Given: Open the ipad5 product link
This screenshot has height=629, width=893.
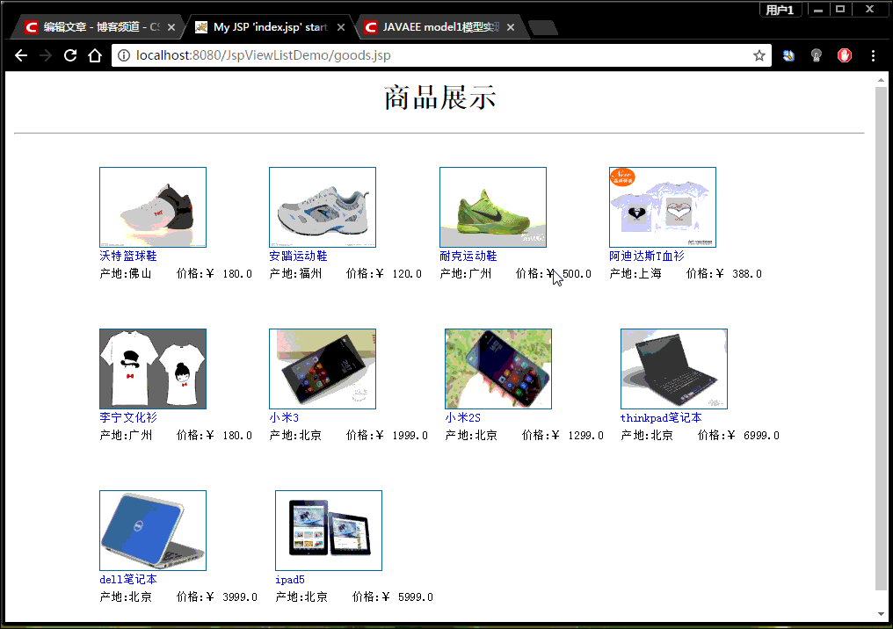Looking at the screenshot, I should pyautogui.click(x=290, y=580).
